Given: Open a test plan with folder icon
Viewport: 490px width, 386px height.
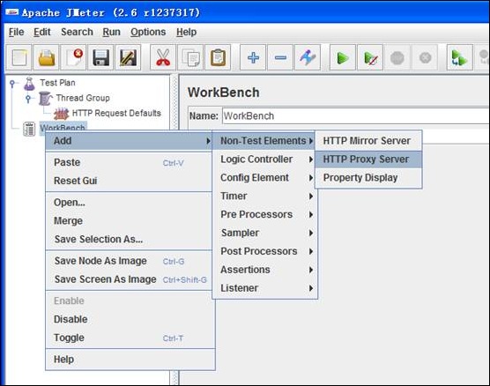Looking at the screenshot, I should click(46, 57).
